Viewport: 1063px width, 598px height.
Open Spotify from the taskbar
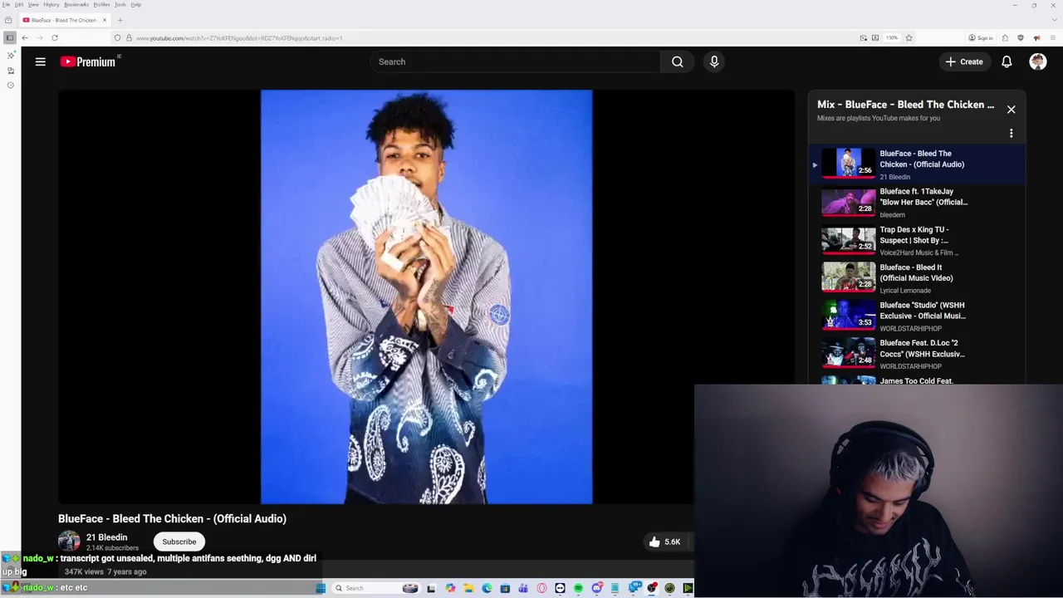(578, 588)
